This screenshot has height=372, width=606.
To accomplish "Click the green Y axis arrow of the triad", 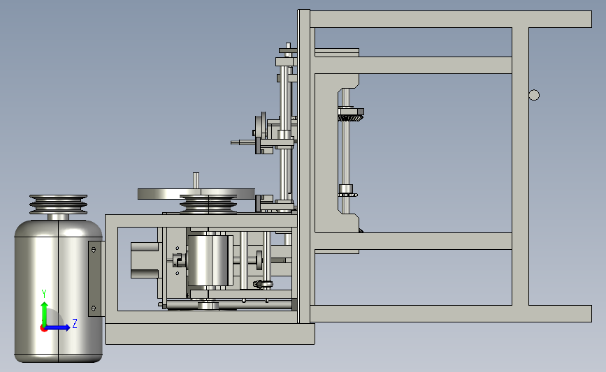I will pos(45,313).
